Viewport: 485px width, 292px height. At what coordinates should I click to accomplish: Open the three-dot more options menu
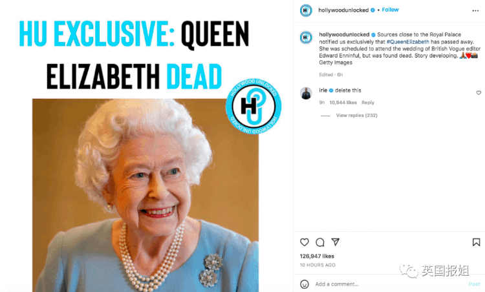pos(475,11)
